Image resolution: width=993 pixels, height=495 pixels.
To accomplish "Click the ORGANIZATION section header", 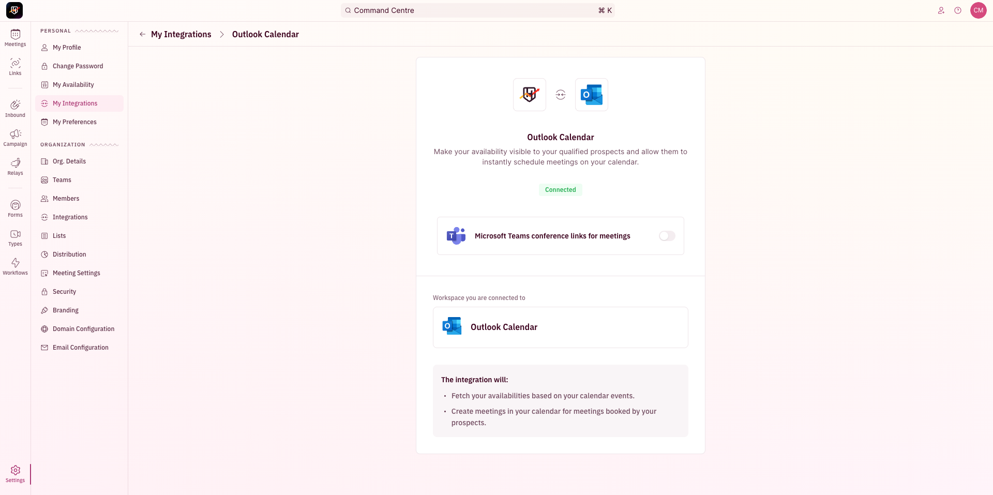I will coord(63,145).
